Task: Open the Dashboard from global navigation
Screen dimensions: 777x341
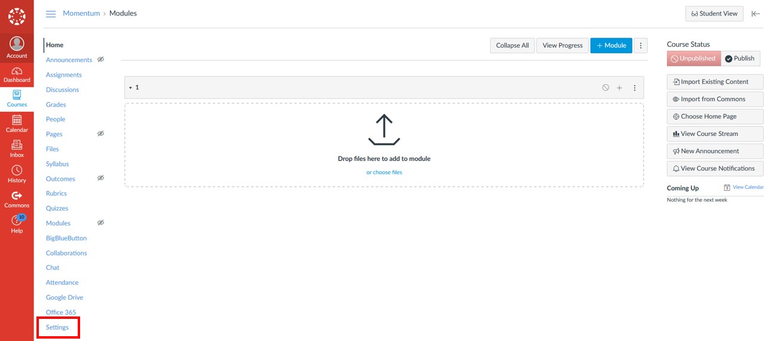Action: [17, 75]
